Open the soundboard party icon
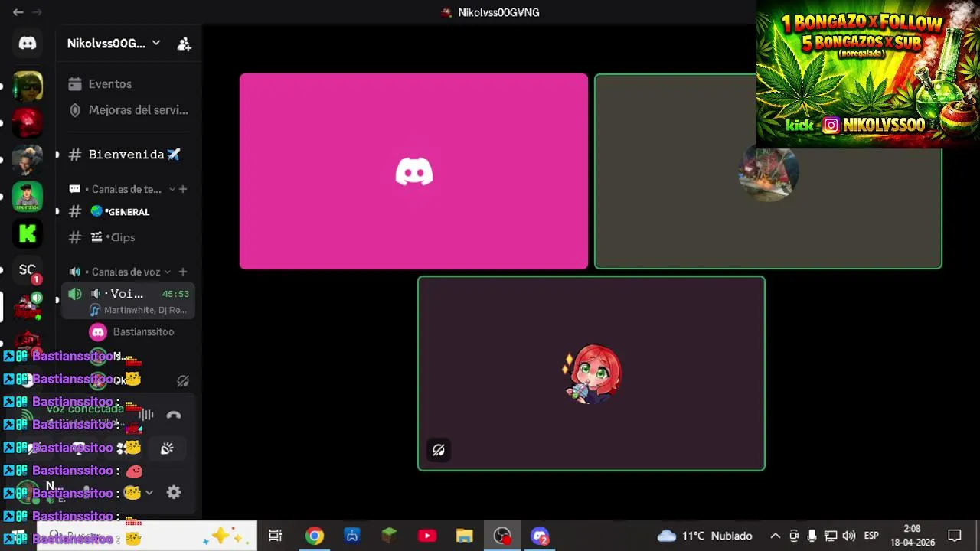Screen dimensions: 980x551 [167, 448]
